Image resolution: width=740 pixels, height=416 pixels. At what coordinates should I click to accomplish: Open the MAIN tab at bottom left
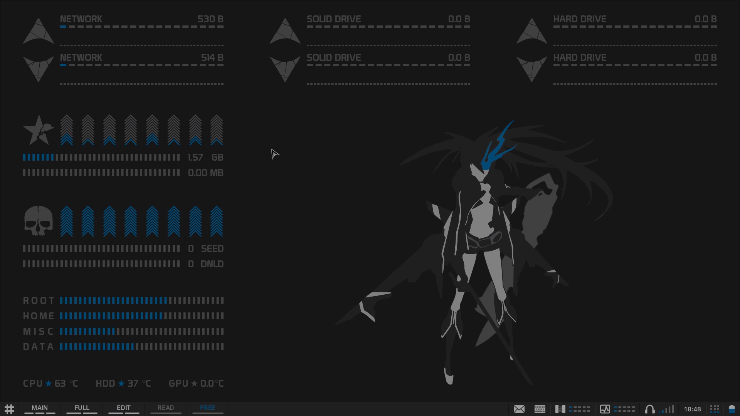coord(40,408)
